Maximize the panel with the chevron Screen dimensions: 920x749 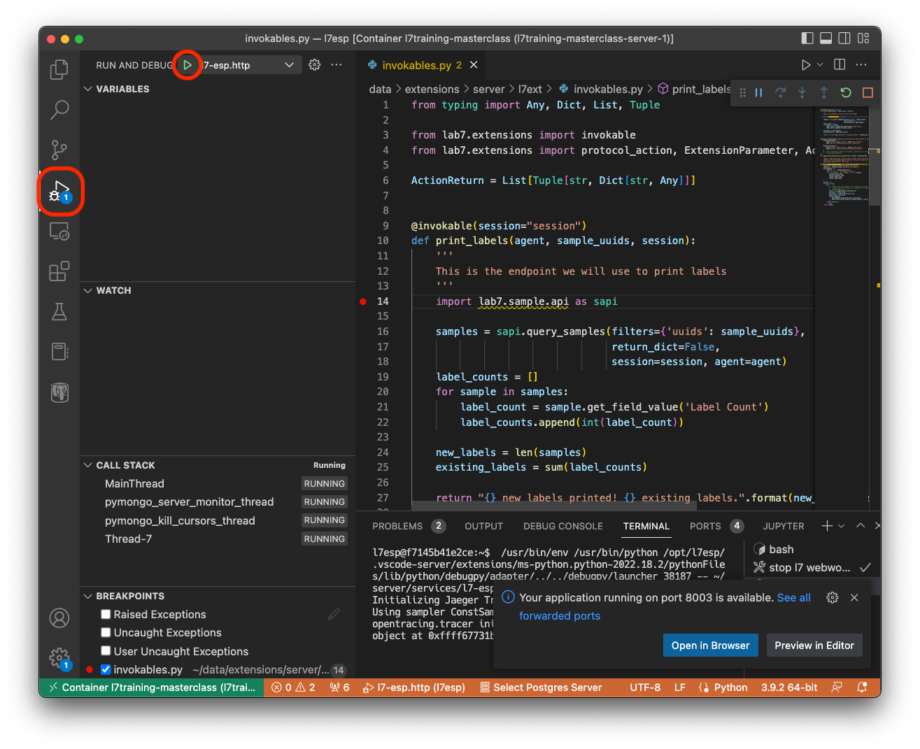click(861, 526)
